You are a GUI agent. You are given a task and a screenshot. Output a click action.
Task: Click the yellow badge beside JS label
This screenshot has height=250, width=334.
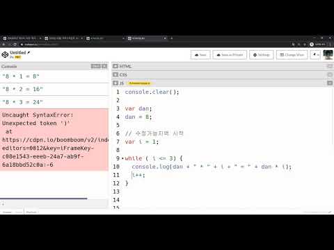point(139,83)
